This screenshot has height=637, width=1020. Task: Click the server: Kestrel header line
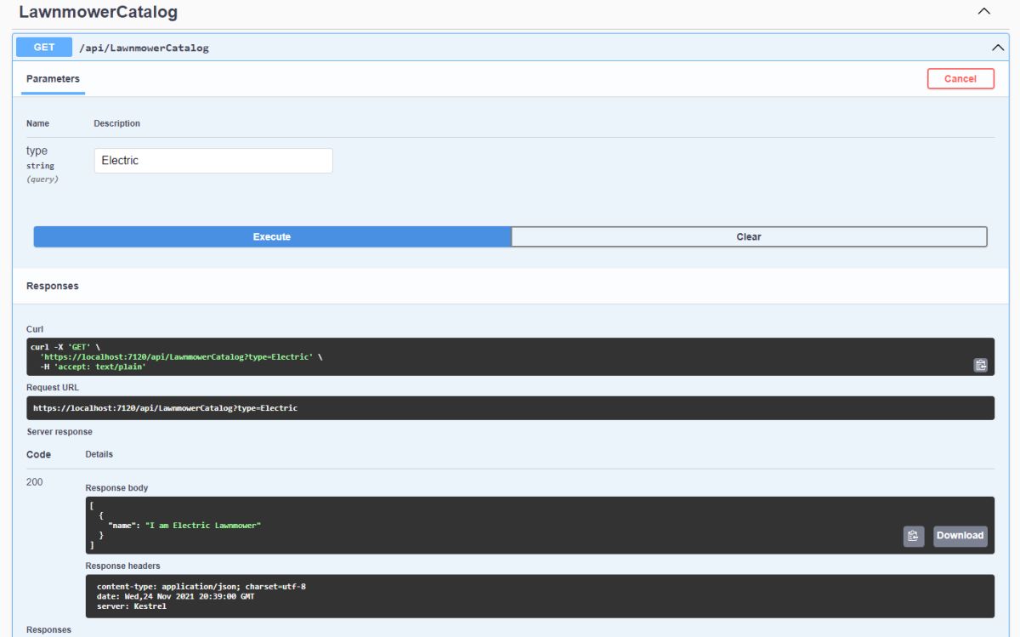tap(132, 606)
